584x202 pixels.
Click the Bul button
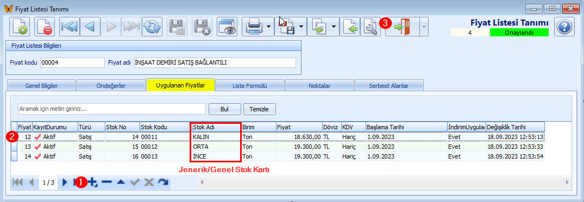pos(224,109)
